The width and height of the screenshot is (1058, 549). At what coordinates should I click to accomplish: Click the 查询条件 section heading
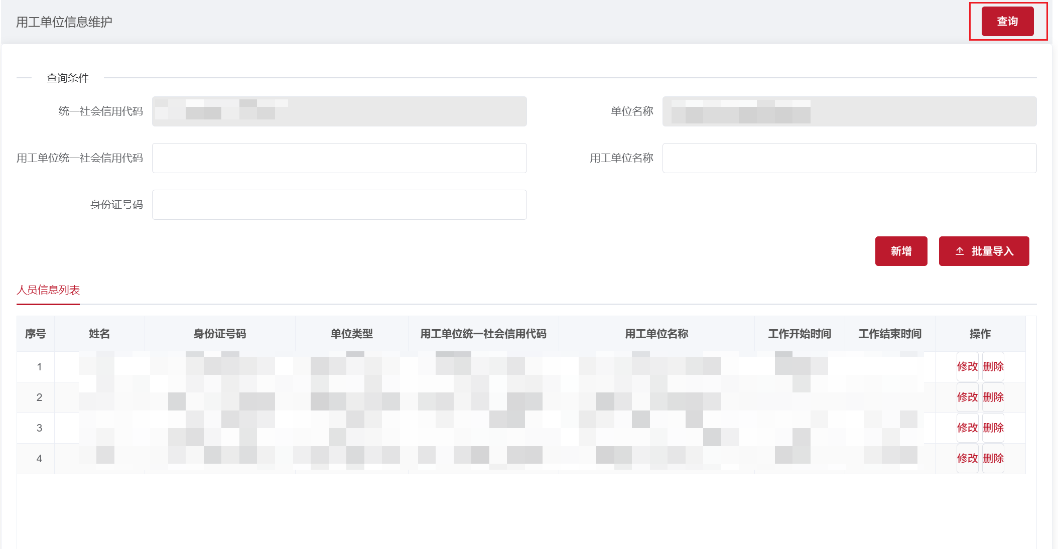68,78
